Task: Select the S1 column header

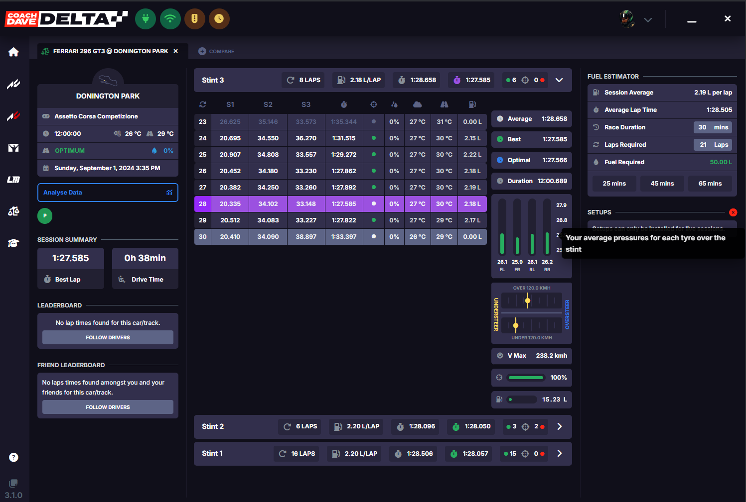Action: (230, 104)
